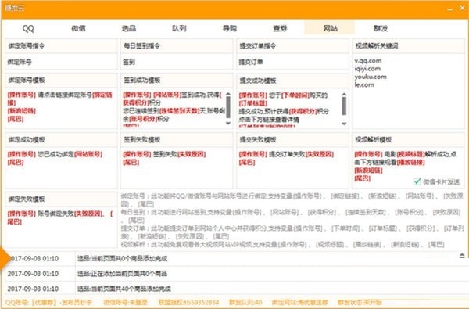Click the 提交订单 command input field
The width and height of the screenshot is (469, 309).
pos(292,62)
